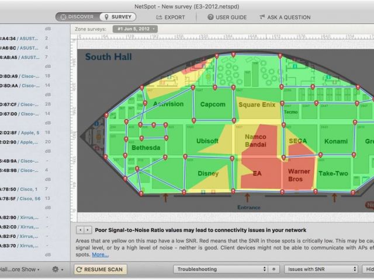
Task: Click the Namco Bandai booth label
Action: (x=255, y=141)
